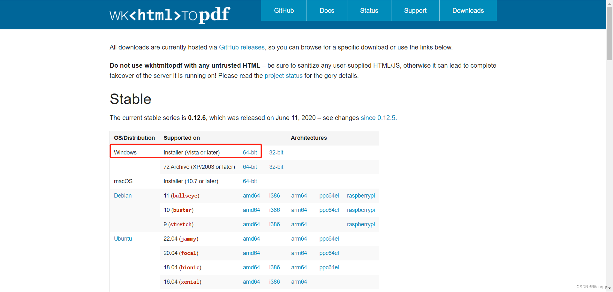This screenshot has height=292, width=613.
Task: Click the scrollbar down arrow
Action: (609, 288)
